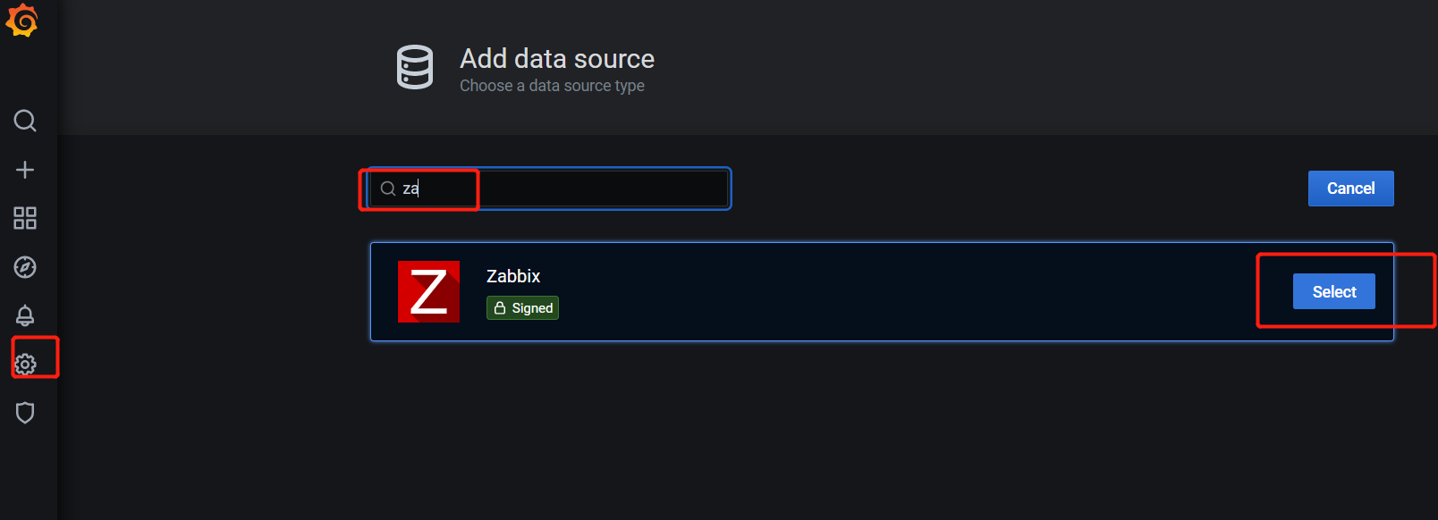Click the Zabbix plugin name
Screen dimensions: 1438x520
513,276
